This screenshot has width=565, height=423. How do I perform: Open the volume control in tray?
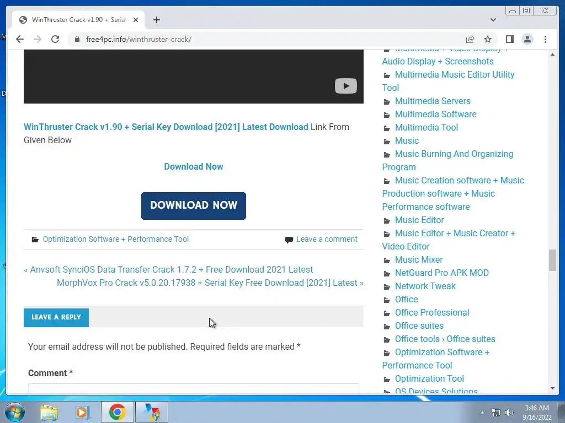(x=509, y=413)
